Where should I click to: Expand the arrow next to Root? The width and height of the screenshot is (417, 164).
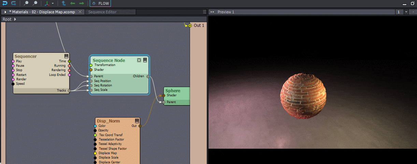(15, 19)
